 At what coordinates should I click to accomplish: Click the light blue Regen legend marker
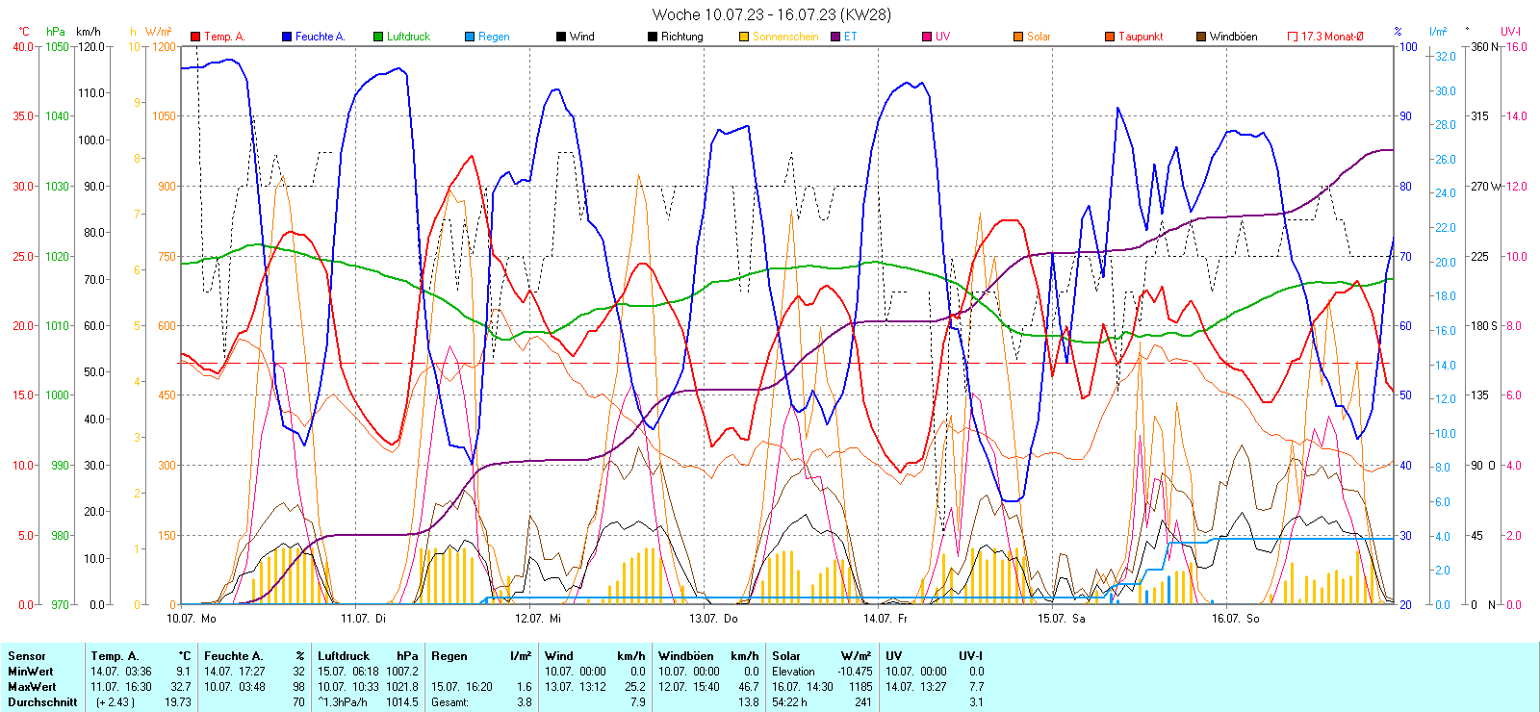coord(470,37)
